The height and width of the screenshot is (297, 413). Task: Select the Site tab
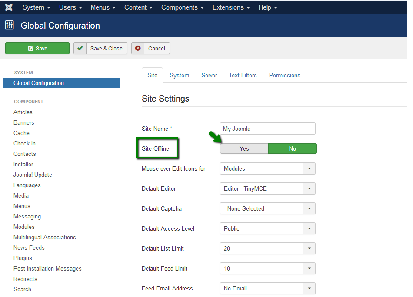tap(152, 75)
